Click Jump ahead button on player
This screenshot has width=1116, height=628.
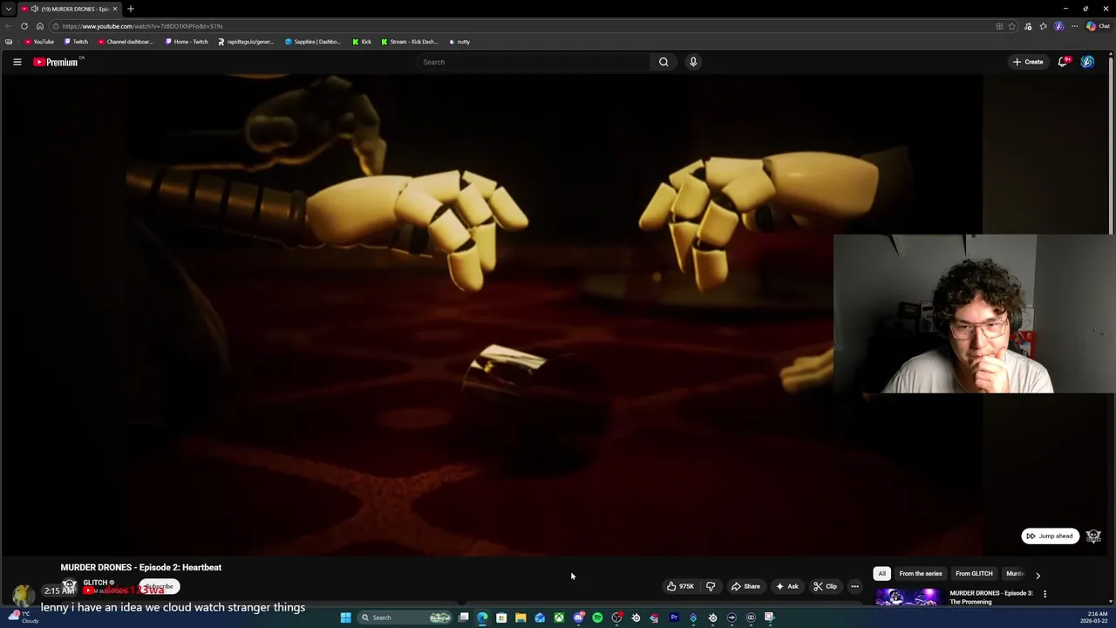1050,536
